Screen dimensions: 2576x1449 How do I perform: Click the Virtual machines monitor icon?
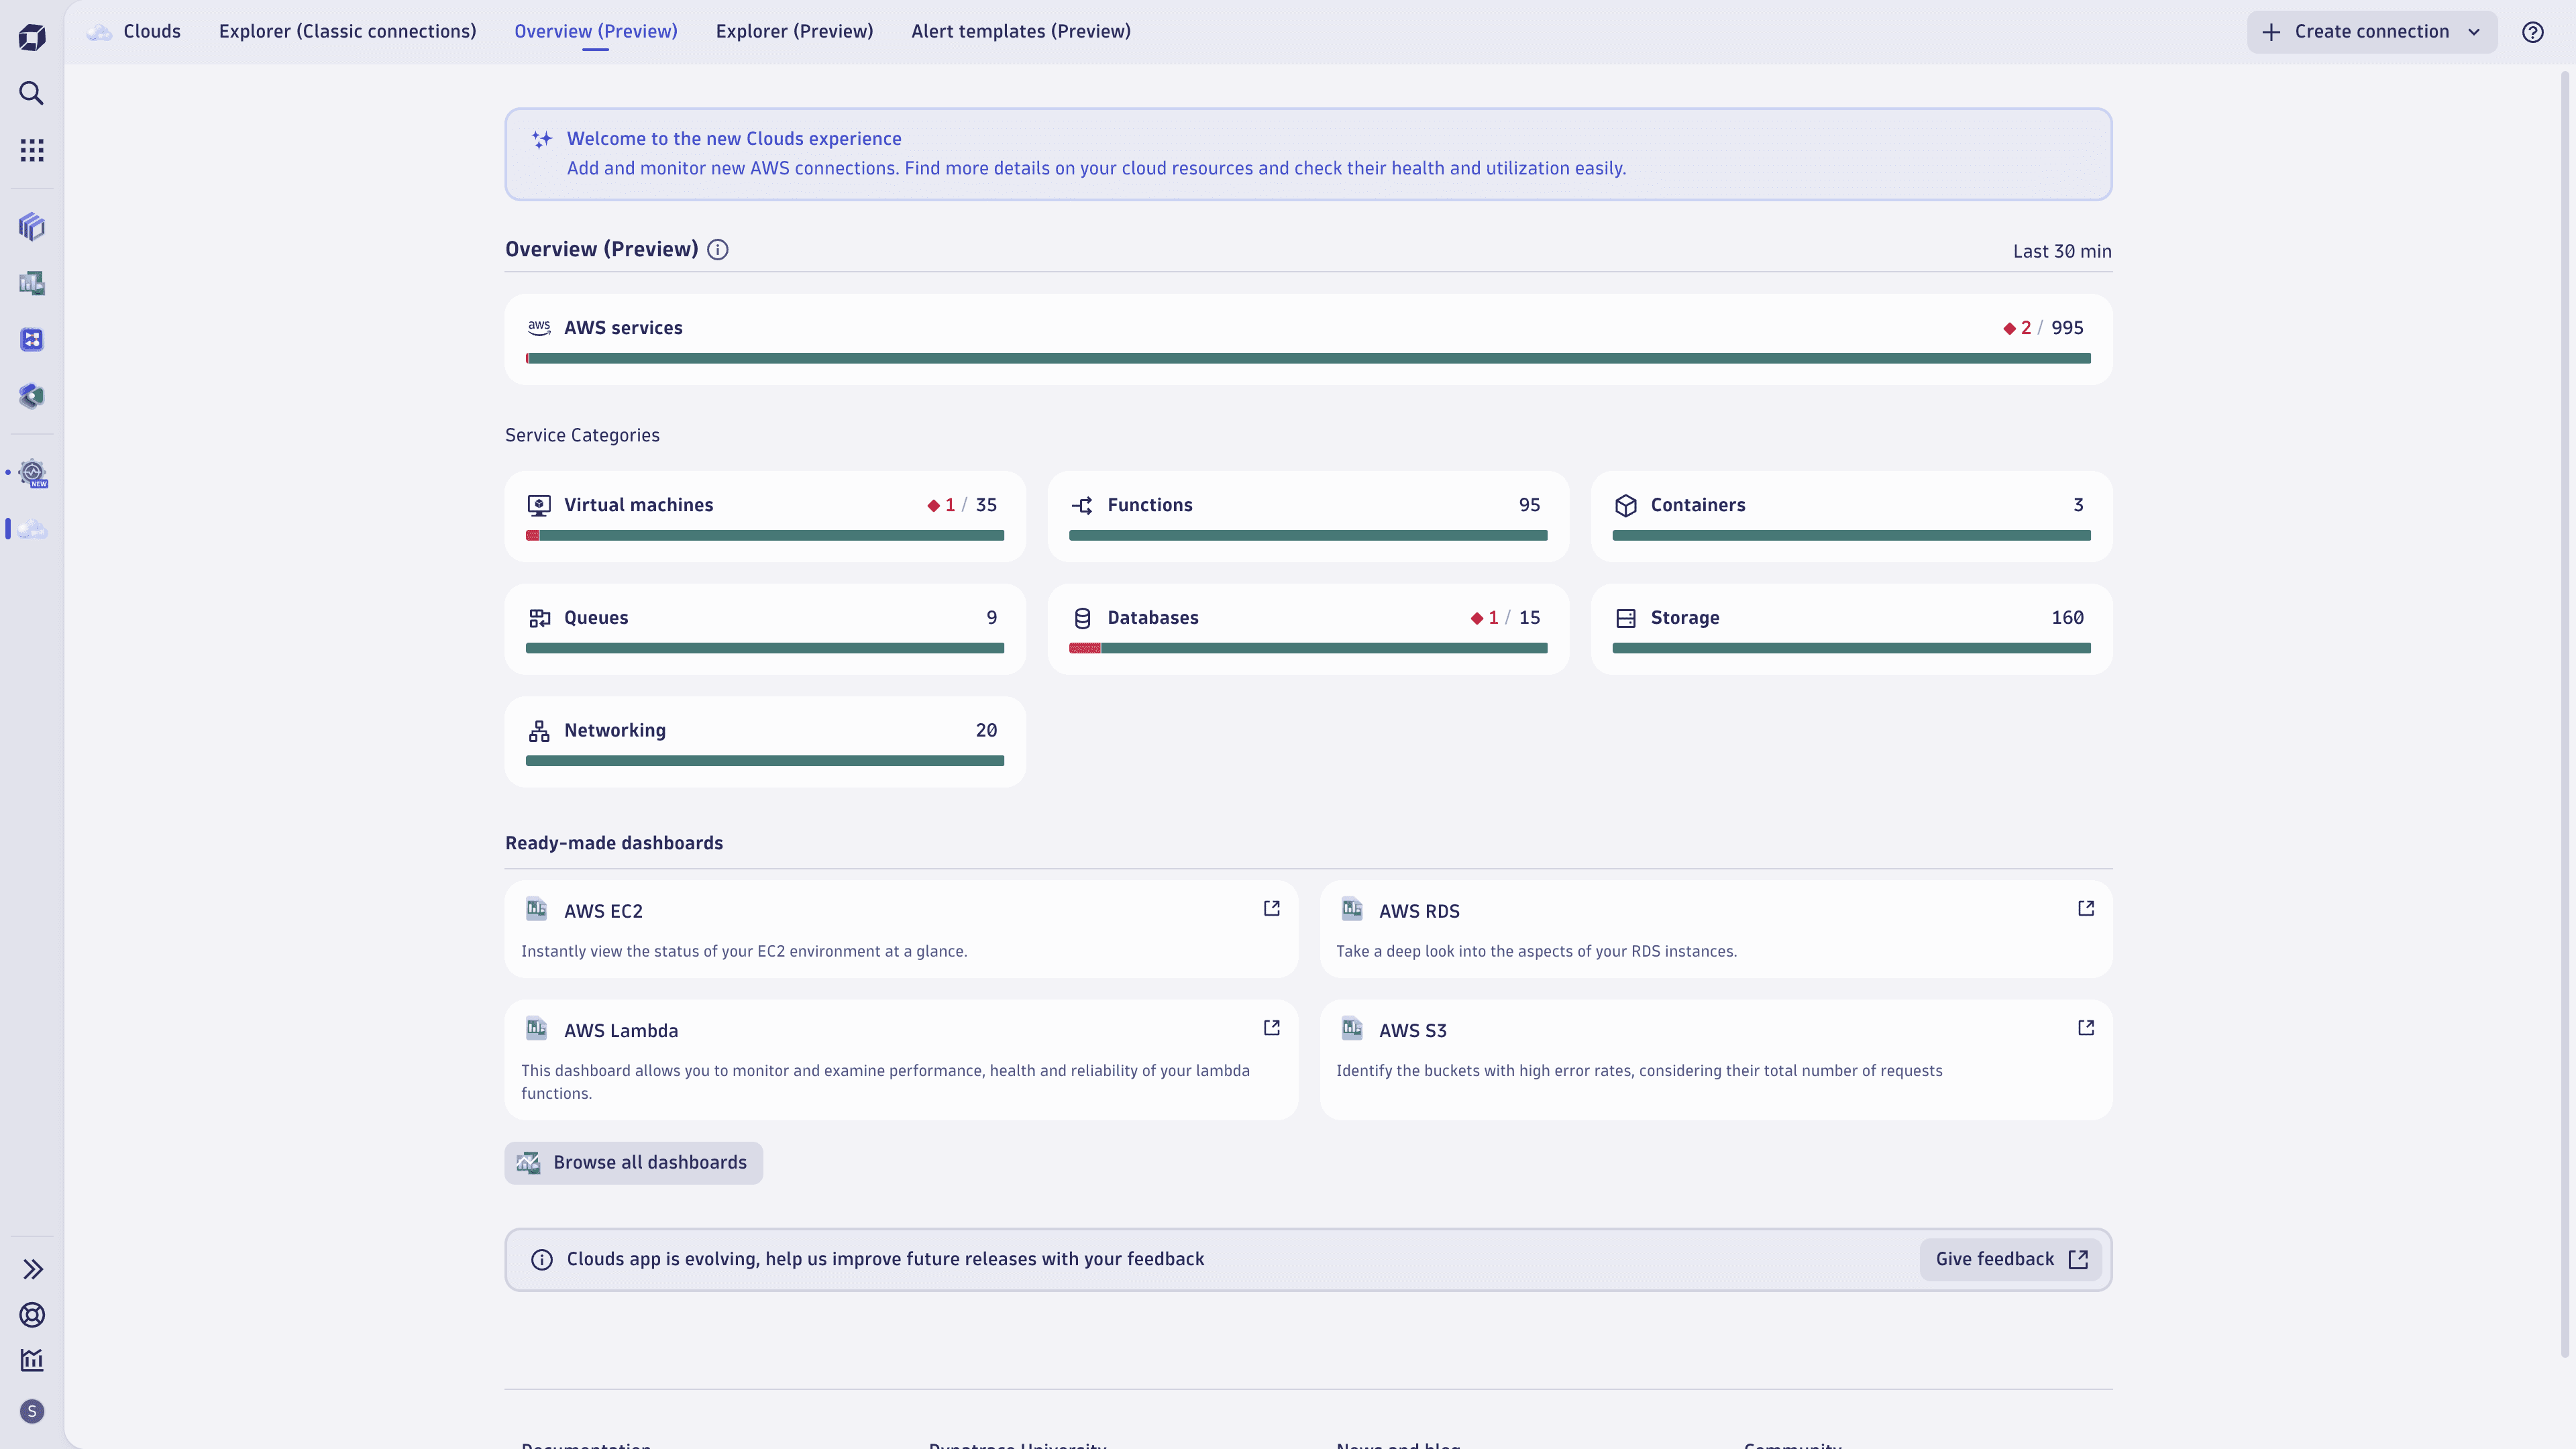[539, 505]
